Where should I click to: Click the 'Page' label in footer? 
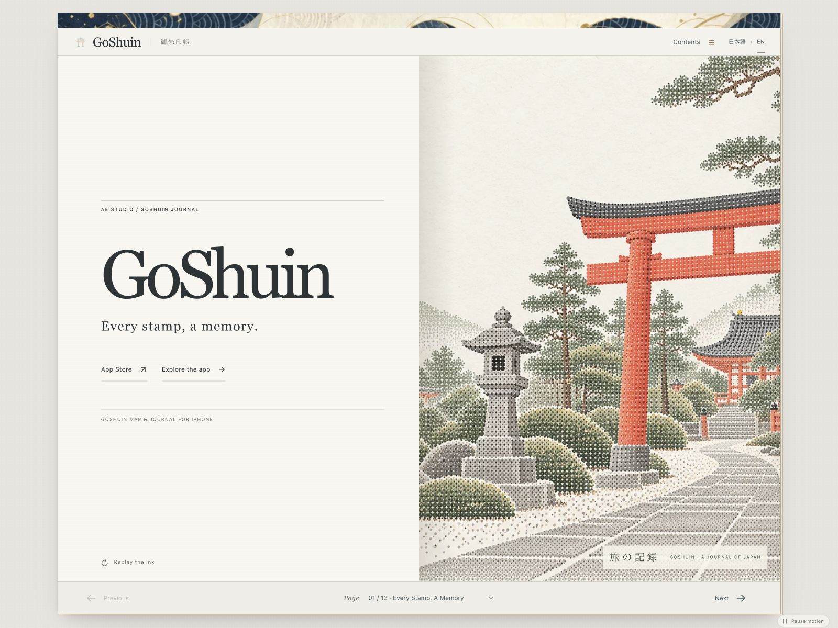click(x=351, y=598)
